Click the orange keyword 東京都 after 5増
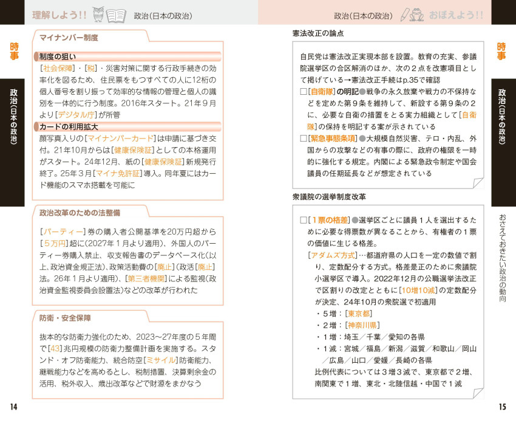Image resolution: width=516 pixels, height=423 pixels. 358,314
